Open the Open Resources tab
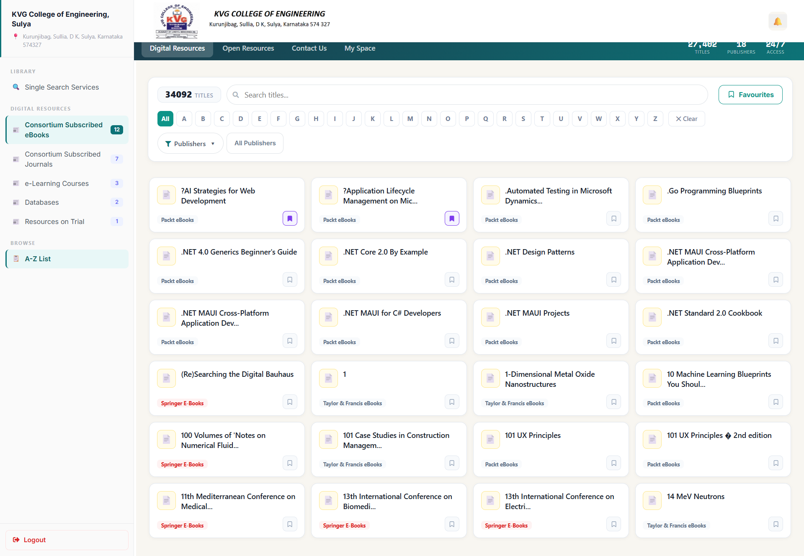The image size is (804, 556). (x=248, y=49)
